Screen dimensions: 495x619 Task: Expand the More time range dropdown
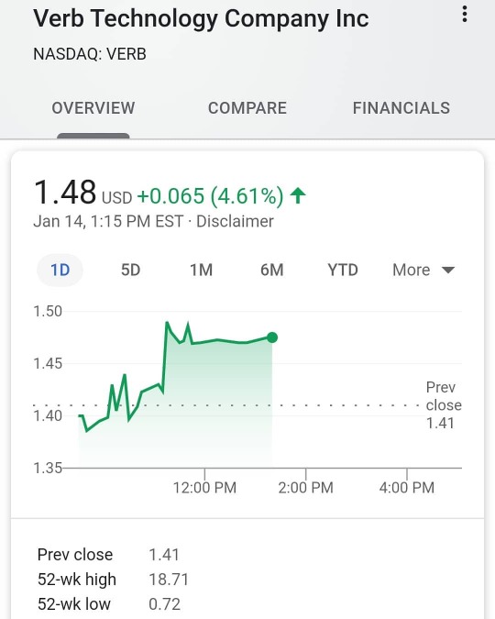(423, 270)
